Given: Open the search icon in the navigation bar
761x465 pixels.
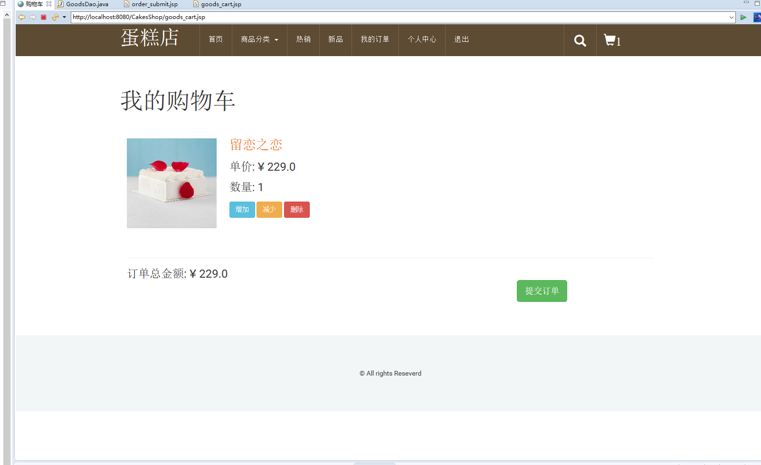Looking at the screenshot, I should (580, 40).
